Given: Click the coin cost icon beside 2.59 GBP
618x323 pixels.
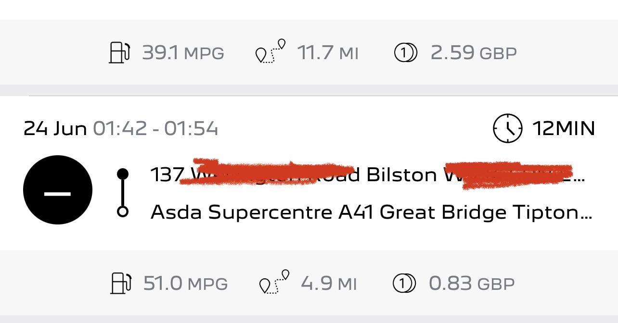Looking at the screenshot, I should tap(405, 52).
